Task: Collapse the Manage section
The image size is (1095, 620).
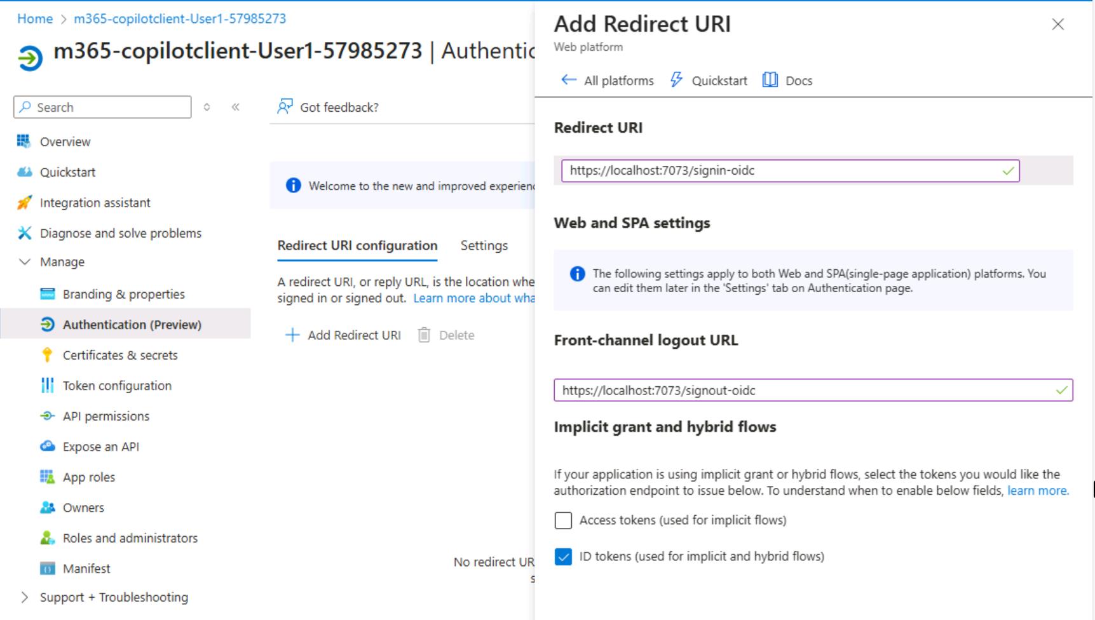Action: click(x=25, y=262)
